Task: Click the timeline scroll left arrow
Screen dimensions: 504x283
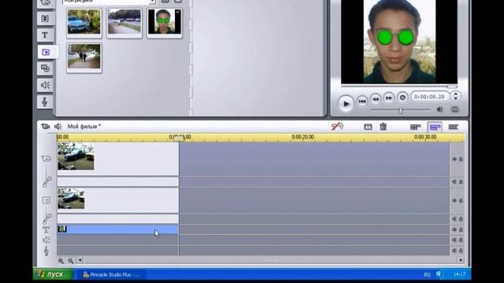Action: [x=80, y=260]
